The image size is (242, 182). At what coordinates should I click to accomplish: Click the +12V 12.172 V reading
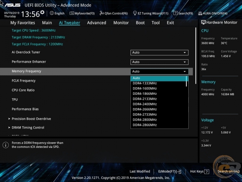pos(207,132)
